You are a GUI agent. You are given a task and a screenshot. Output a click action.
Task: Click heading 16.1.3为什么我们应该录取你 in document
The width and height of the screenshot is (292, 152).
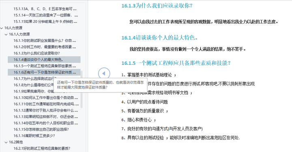[157, 6]
